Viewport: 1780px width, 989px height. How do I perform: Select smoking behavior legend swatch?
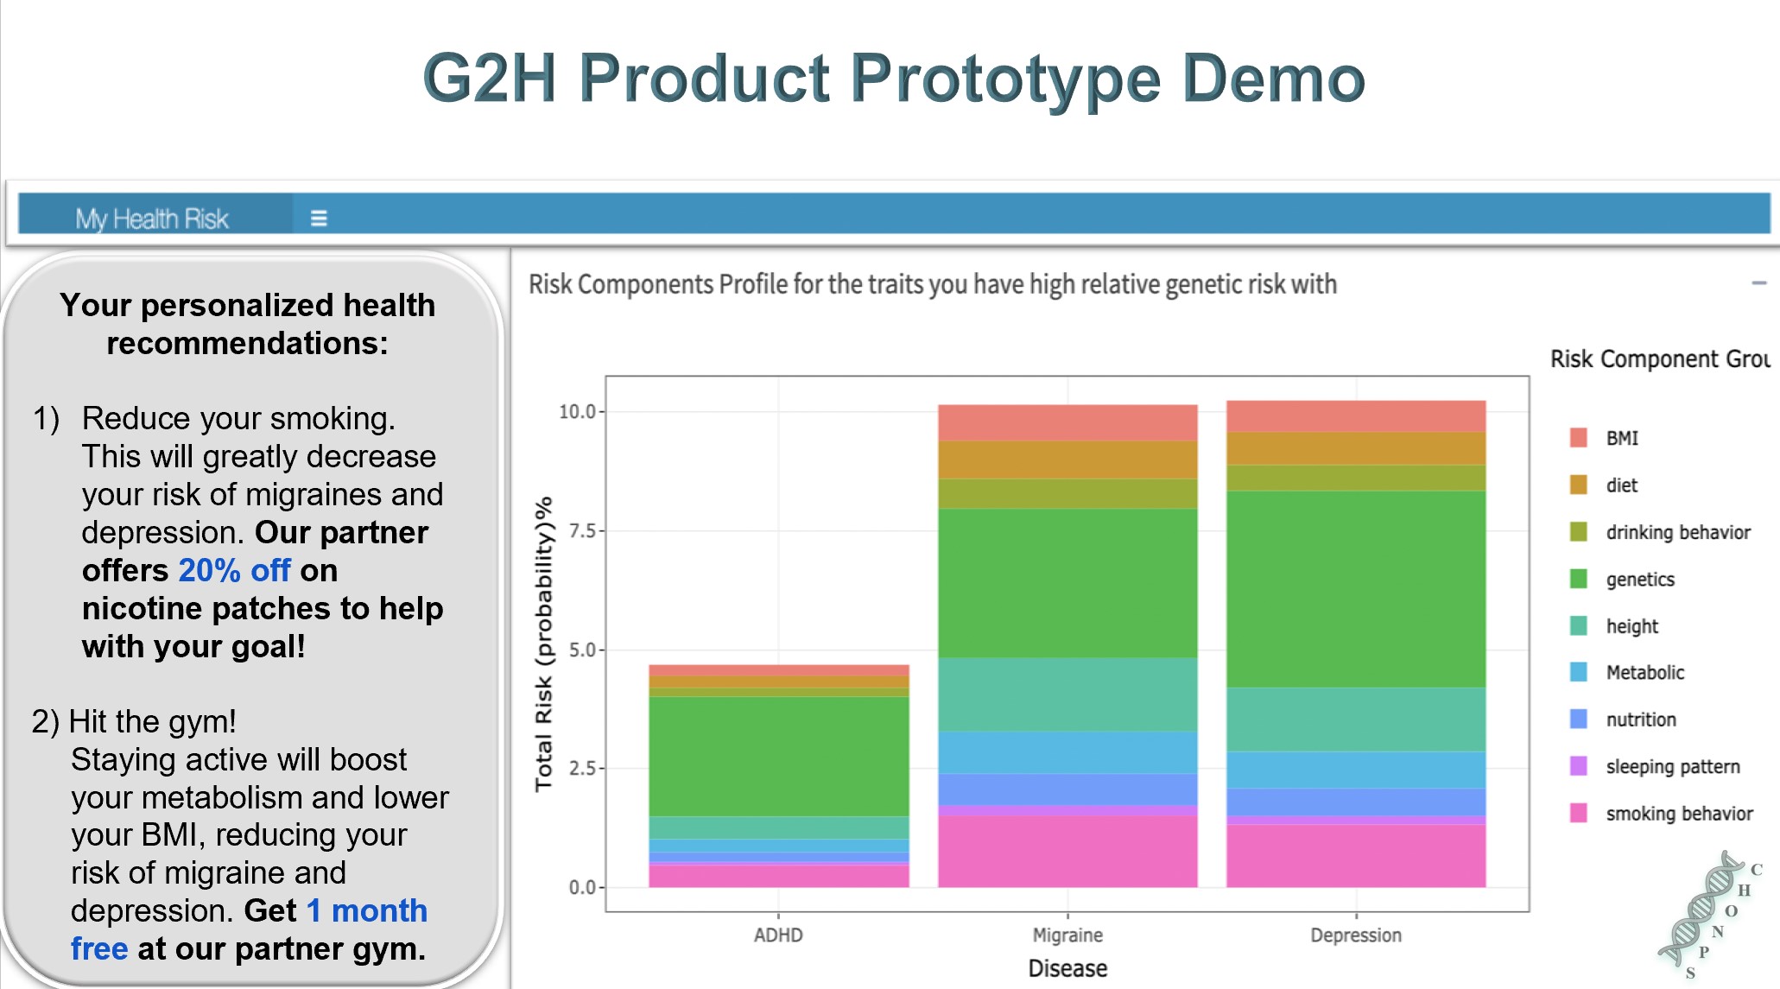pos(1578,813)
